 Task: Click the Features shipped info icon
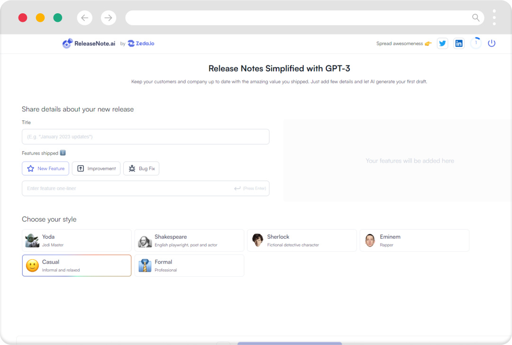tap(63, 153)
